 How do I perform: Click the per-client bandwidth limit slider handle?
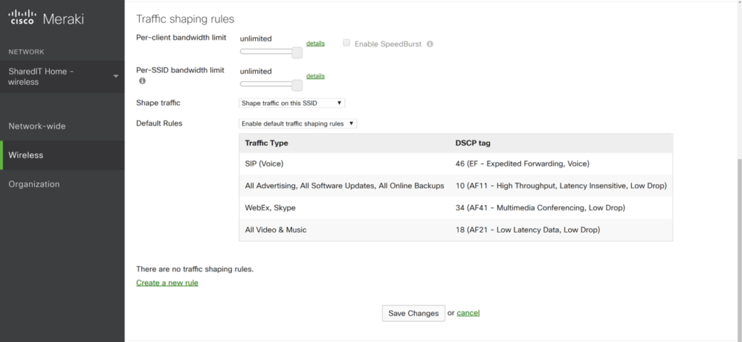coord(296,52)
